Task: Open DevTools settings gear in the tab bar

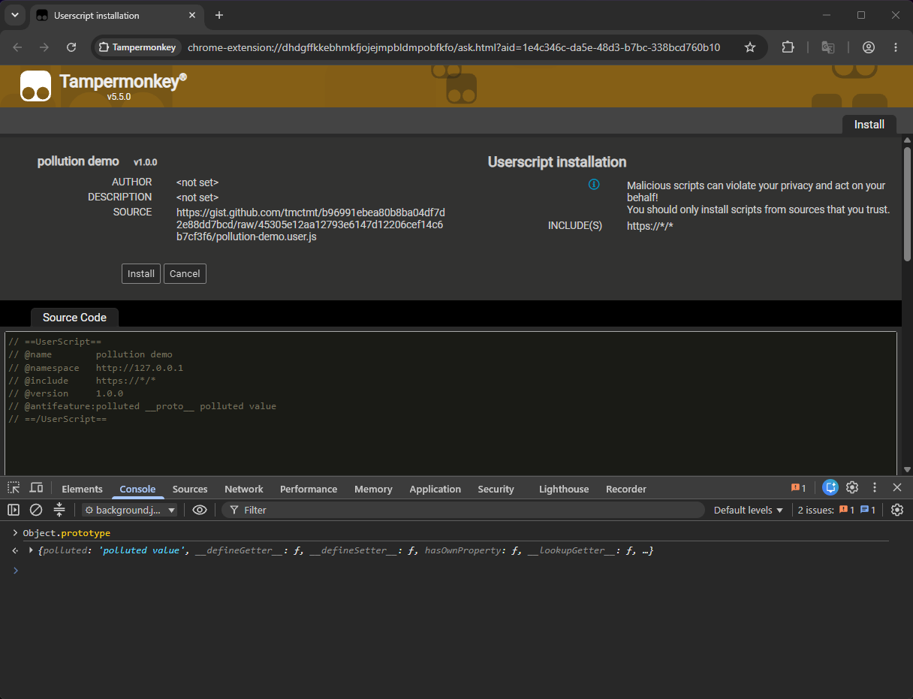Action: tap(852, 488)
